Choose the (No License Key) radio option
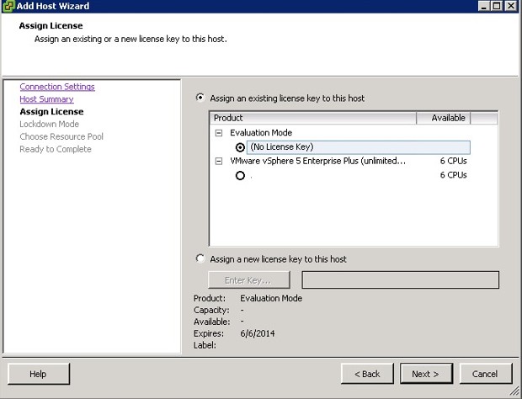 pos(240,147)
